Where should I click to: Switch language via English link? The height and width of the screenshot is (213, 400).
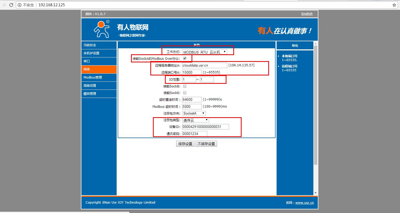tap(307, 14)
